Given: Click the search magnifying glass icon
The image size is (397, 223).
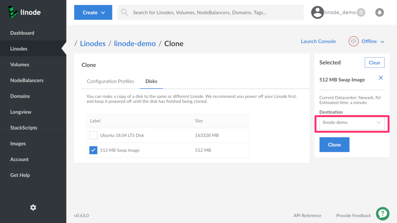Looking at the screenshot, I should pos(124,12).
